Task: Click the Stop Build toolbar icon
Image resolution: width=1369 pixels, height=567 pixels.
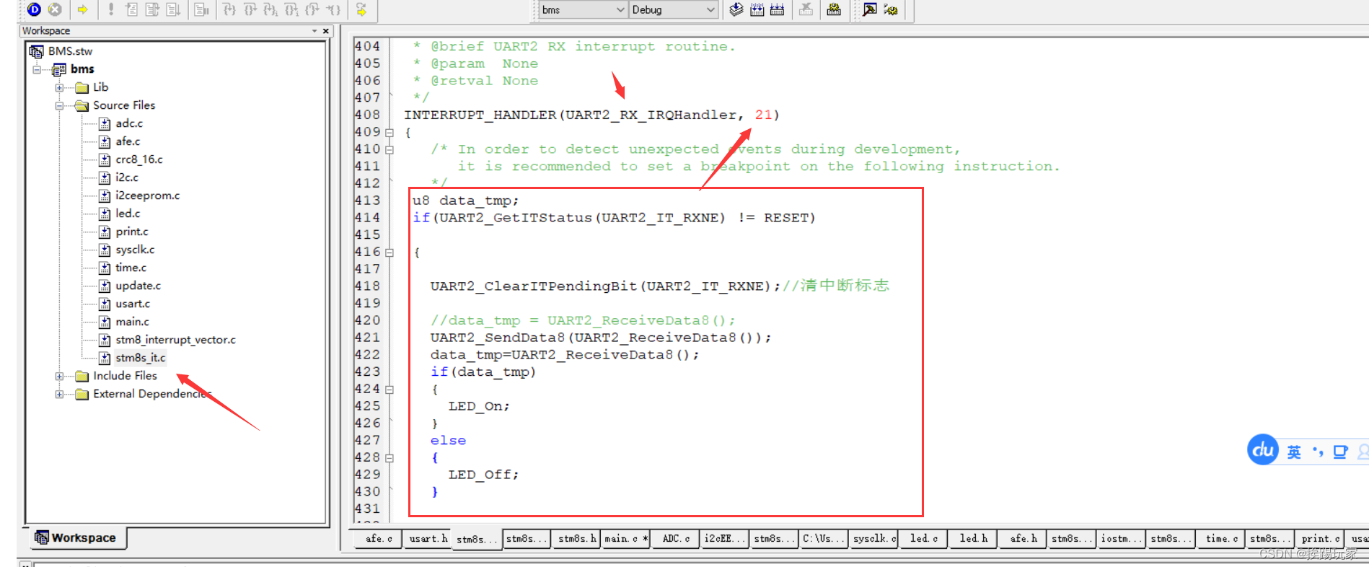Action: pyautogui.click(x=806, y=9)
